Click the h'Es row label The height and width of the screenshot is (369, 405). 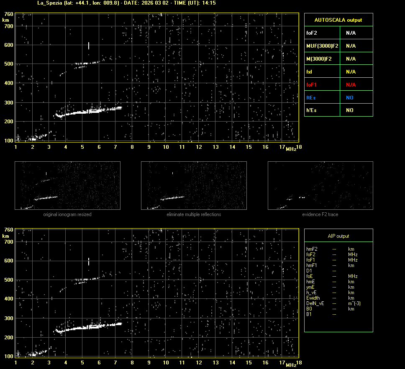pos(311,110)
